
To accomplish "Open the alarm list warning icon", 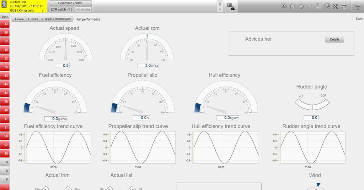I will (231, 6).
